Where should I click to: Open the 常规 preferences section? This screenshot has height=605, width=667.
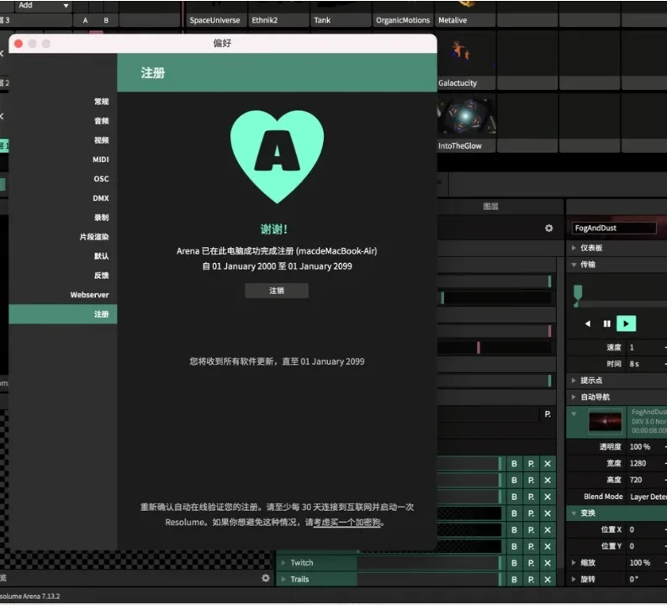point(101,102)
